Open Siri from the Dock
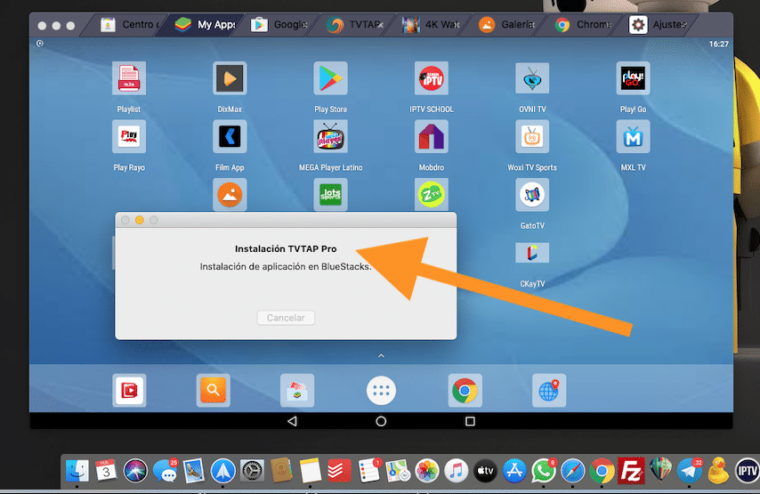 pos(135,470)
